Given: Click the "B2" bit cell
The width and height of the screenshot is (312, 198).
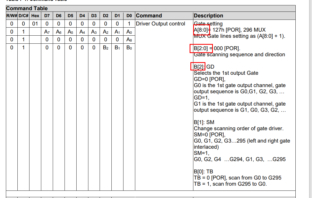Looking at the screenshot, I should pos(106,48).
